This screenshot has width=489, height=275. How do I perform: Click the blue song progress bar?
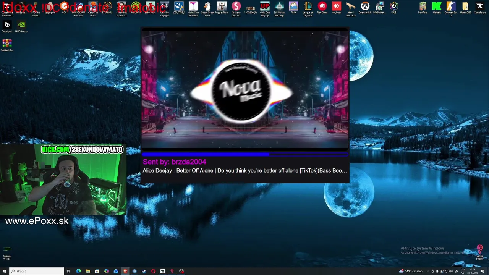point(245,154)
